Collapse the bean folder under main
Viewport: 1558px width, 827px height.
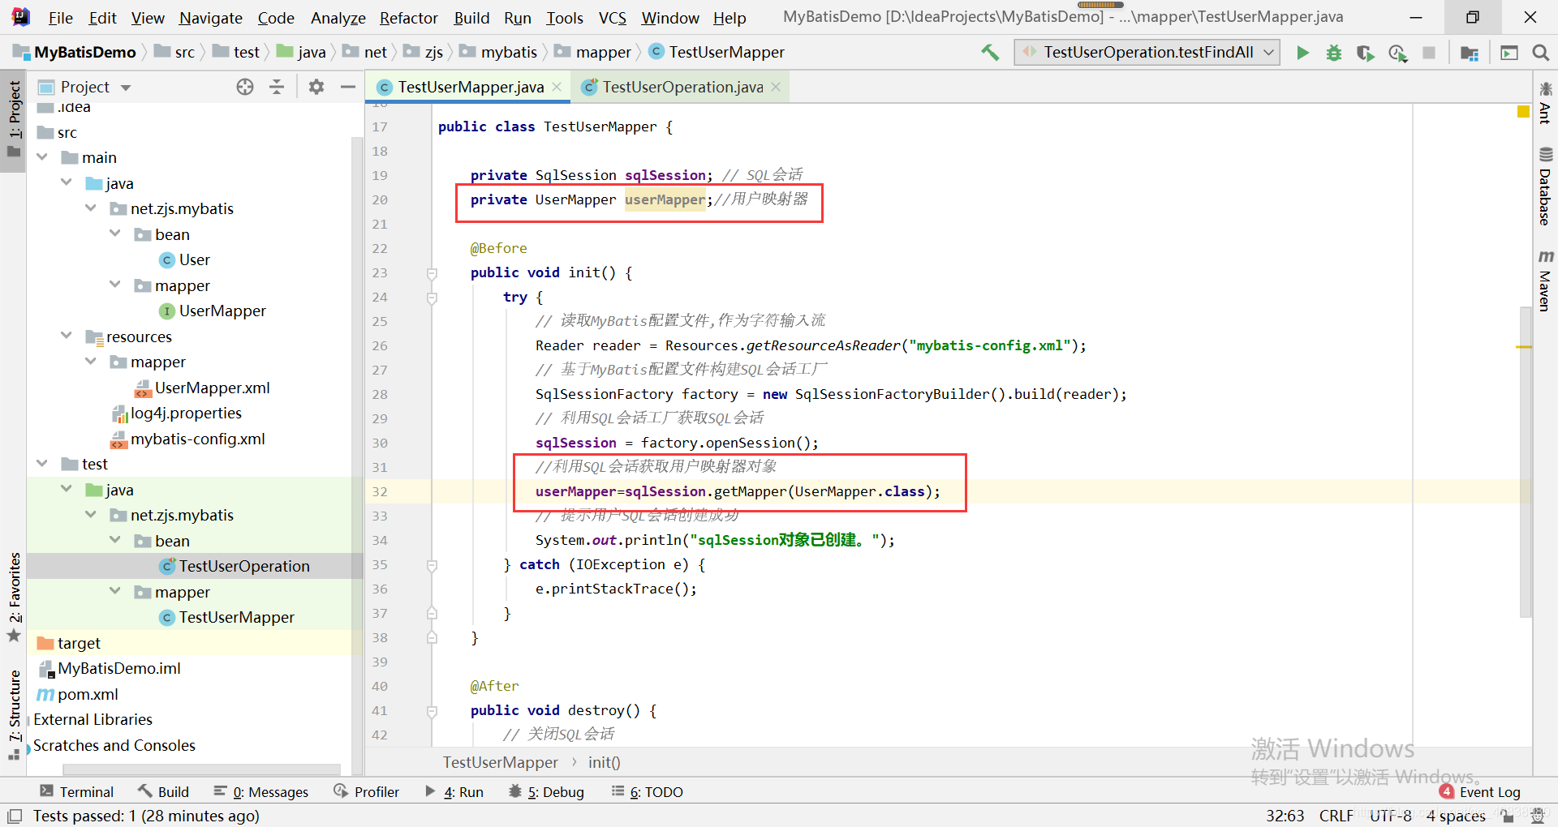(115, 234)
